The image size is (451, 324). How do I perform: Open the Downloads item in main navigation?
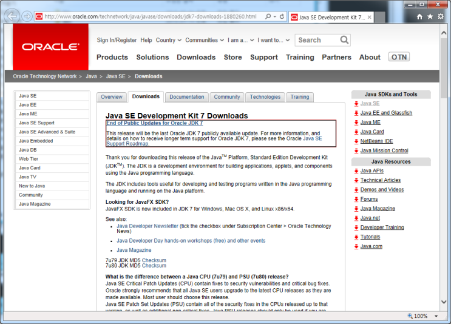coord(196,57)
